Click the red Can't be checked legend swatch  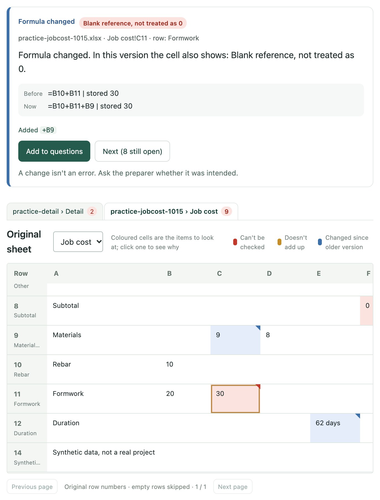(235, 242)
